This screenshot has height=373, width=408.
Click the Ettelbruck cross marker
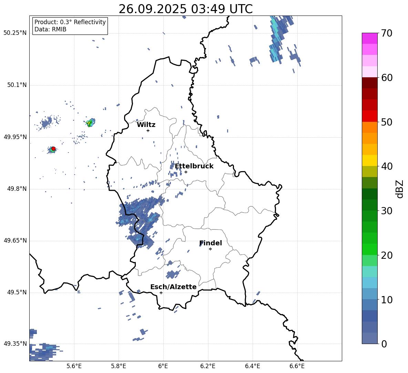[186, 172]
